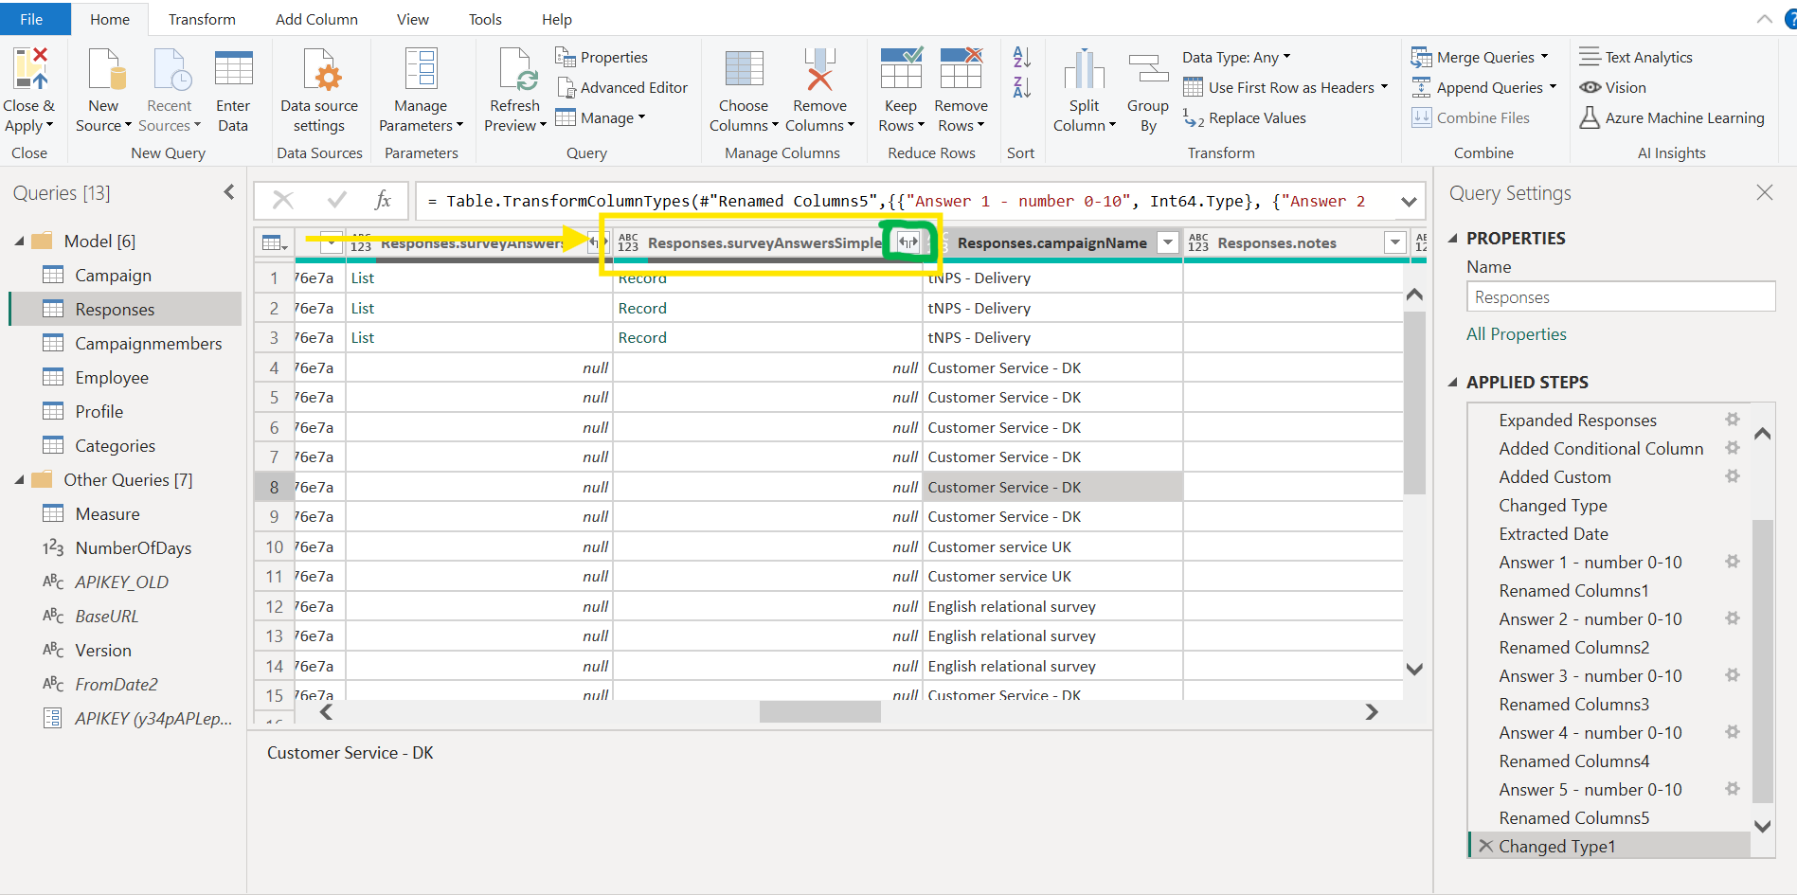Open settings gear for Added Custom step
Screen dimensions: 1797x895
1733,476
